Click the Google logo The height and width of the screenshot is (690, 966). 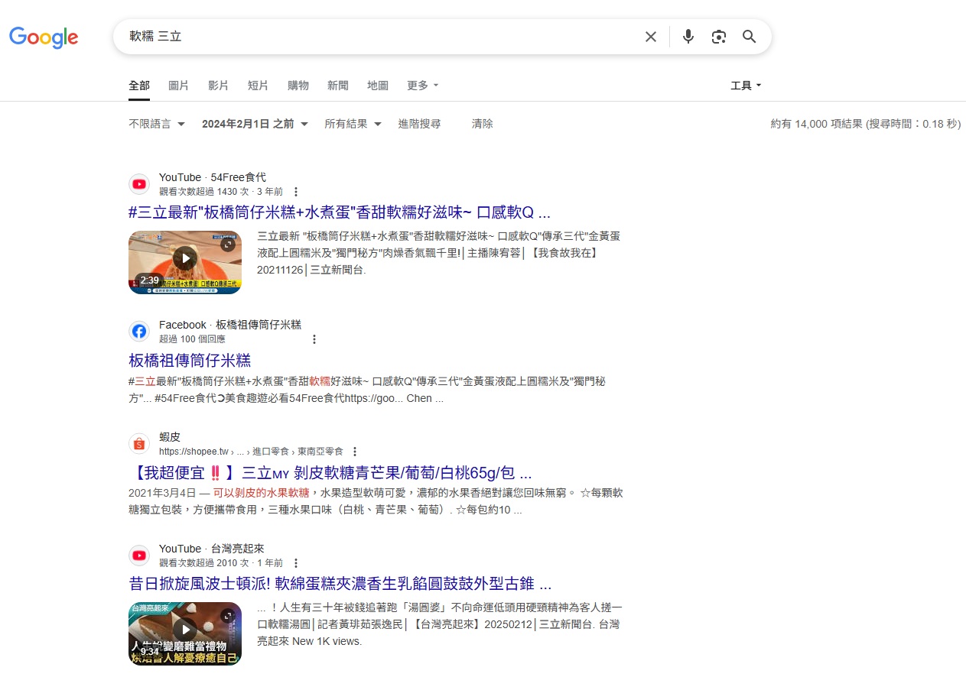coord(44,37)
